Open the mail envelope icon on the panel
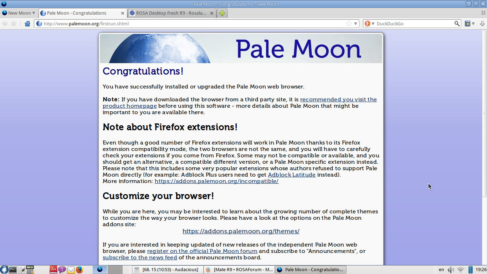The image size is (487, 274). click(71, 270)
